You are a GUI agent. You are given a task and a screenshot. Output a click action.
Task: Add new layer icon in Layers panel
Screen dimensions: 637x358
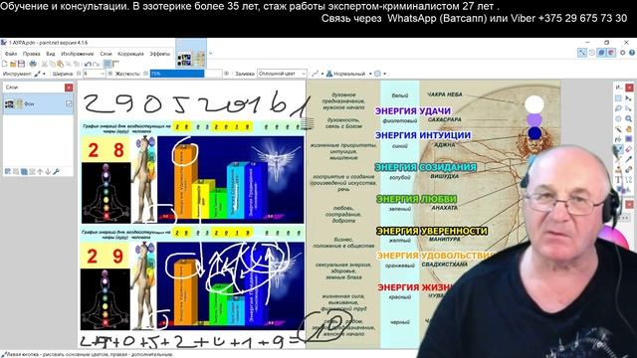coord(8,172)
